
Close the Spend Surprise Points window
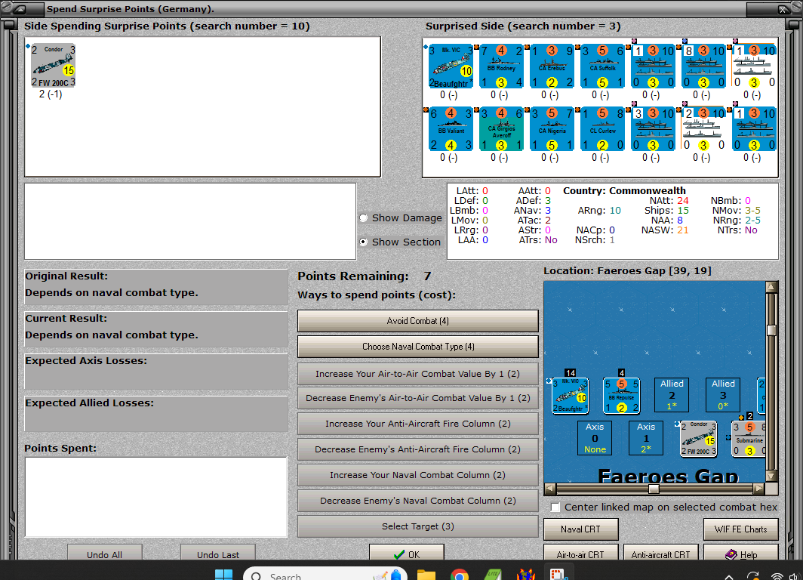783,9
